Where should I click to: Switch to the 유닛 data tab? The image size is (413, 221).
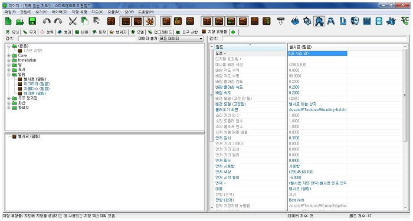(x=12, y=32)
